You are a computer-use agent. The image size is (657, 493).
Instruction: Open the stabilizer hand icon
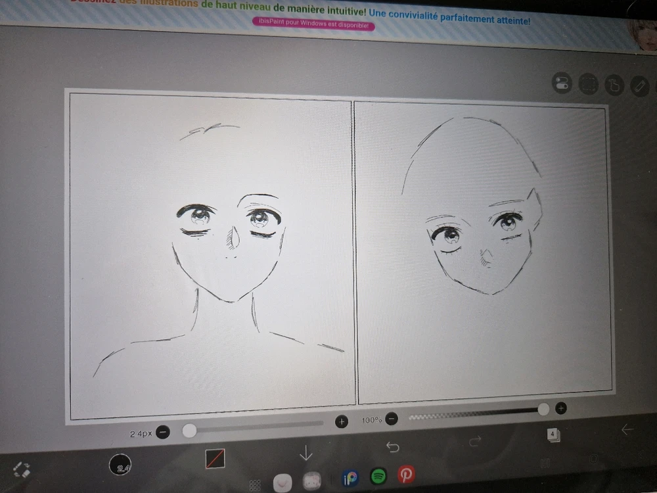pos(614,85)
